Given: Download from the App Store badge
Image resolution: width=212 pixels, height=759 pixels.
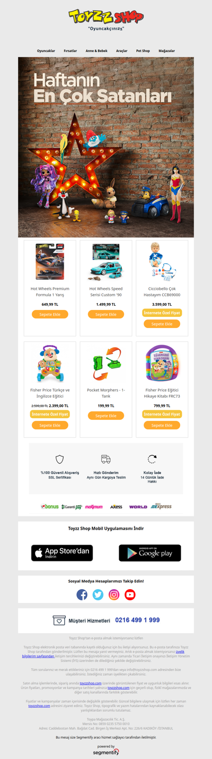Looking at the screenshot, I should click(x=62, y=553).
